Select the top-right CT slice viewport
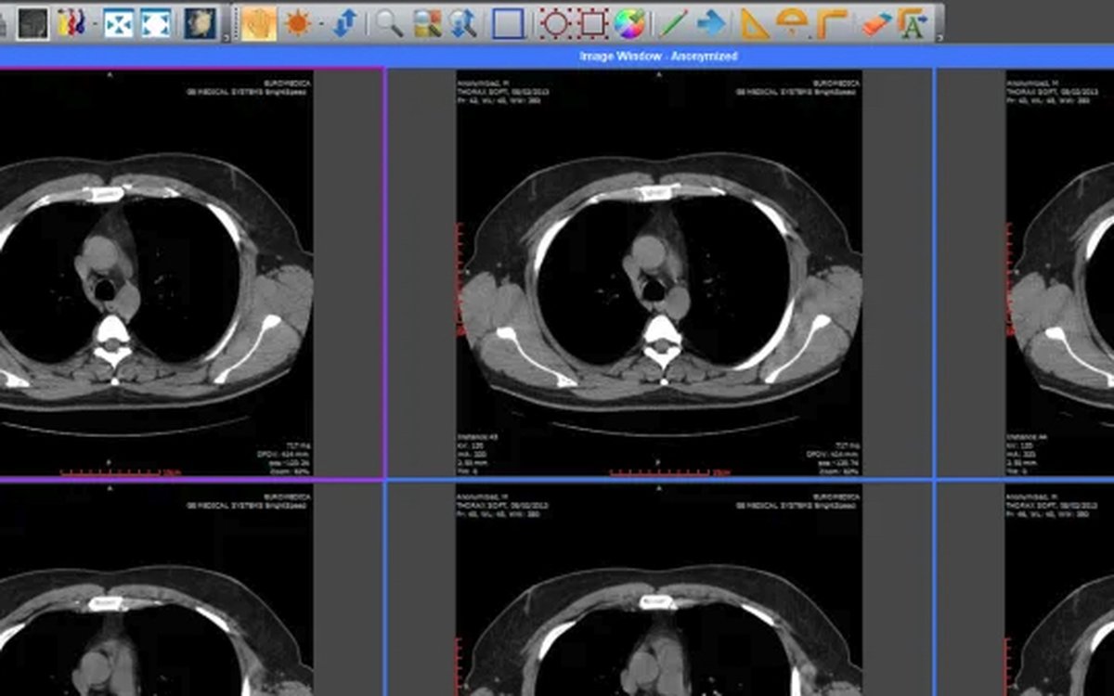The height and width of the screenshot is (696, 1114). (x=1025, y=273)
